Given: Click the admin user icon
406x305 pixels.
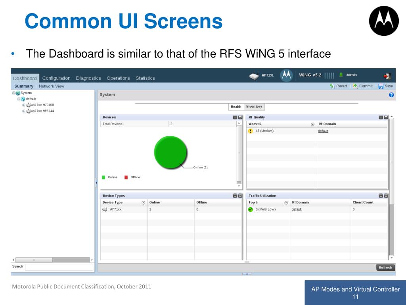Looking at the screenshot, I should (x=341, y=75).
